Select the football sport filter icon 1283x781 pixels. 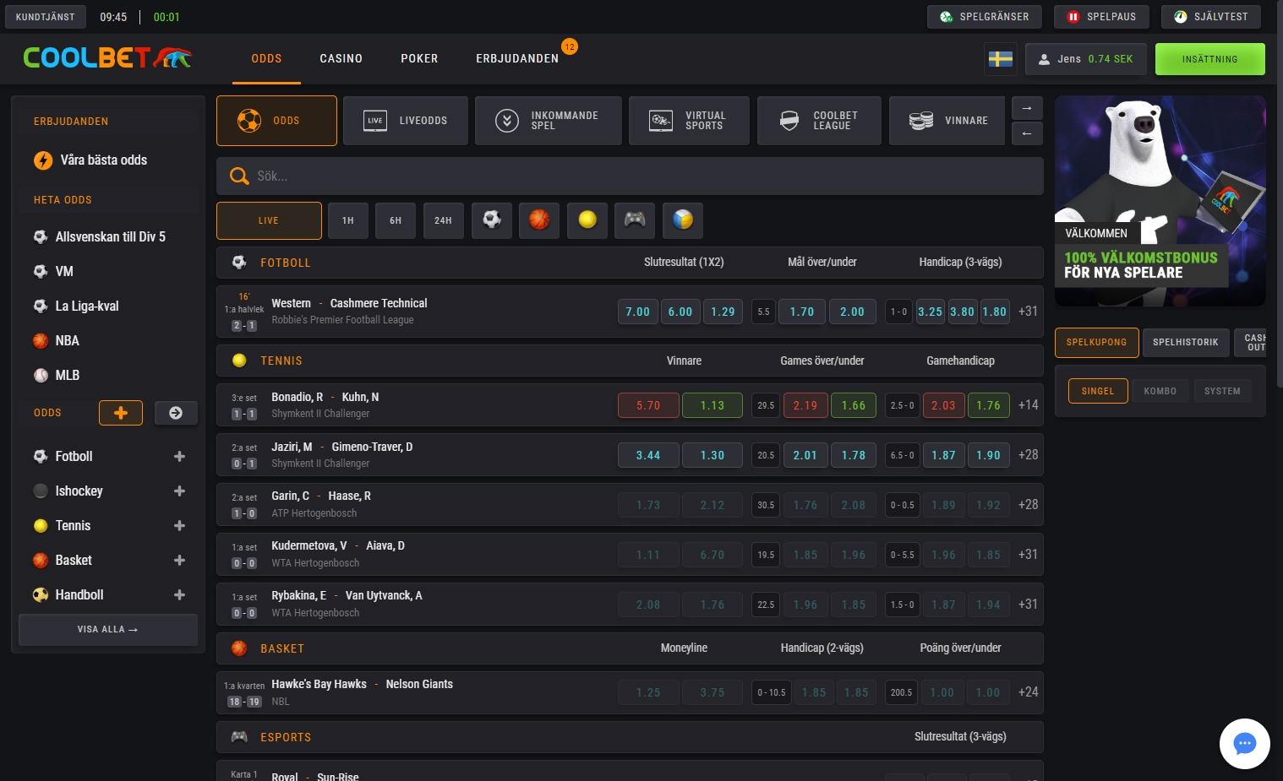point(491,220)
